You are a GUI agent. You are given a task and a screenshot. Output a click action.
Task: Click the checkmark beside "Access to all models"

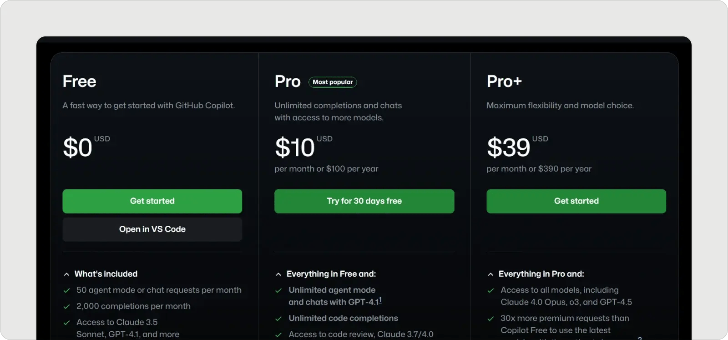490,290
